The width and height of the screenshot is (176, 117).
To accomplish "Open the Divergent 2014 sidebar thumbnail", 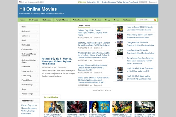I will click(120, 44).
